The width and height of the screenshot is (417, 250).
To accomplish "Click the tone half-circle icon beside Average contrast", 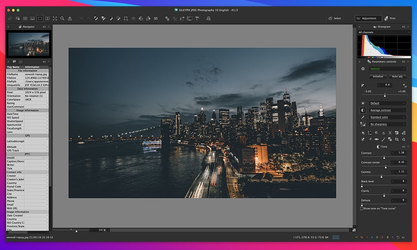I will (x=363, y=110).
